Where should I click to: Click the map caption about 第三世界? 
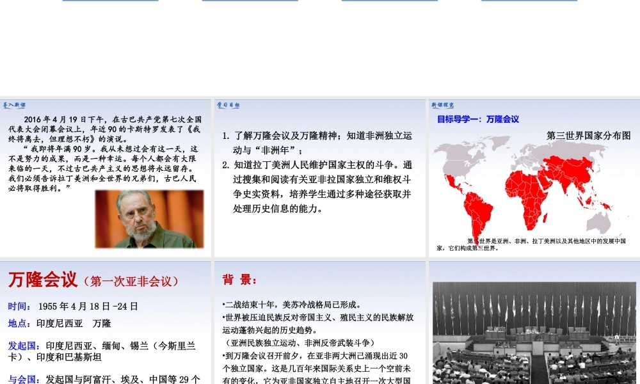click(x=531, y=244)
